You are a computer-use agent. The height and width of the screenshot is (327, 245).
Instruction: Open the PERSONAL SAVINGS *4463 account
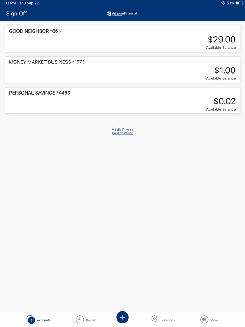coord(122,100)
